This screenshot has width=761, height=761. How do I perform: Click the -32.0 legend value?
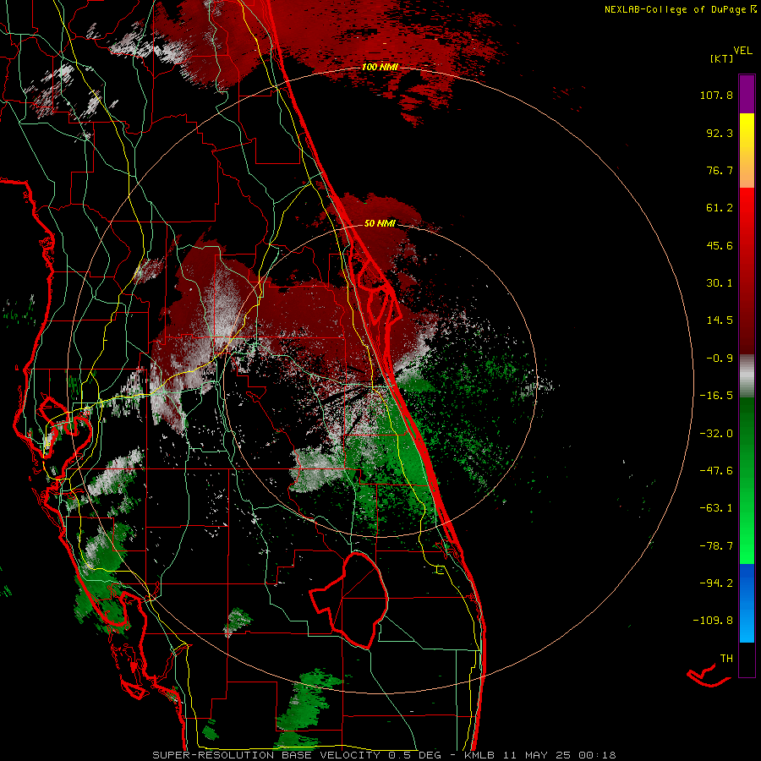(716, 434)
